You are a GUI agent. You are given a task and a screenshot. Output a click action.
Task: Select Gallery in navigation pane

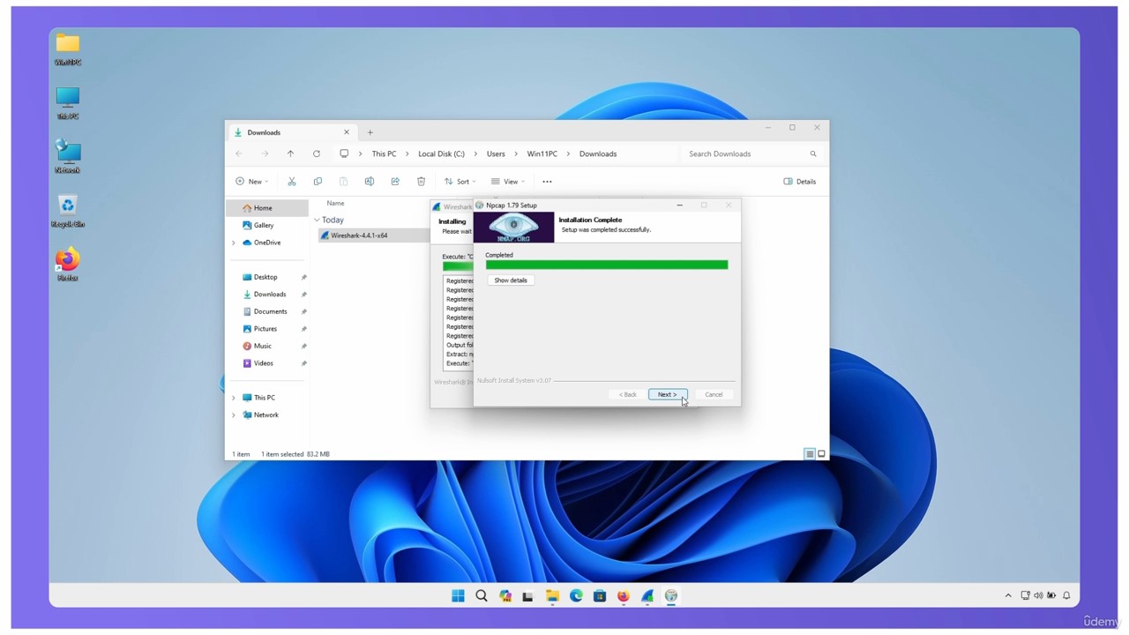coord(263,225)
